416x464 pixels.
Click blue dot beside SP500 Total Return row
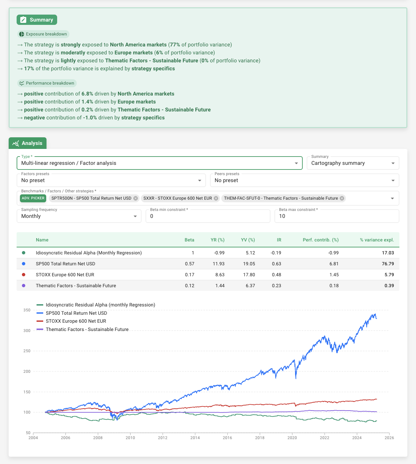click(x=24, y=264)
